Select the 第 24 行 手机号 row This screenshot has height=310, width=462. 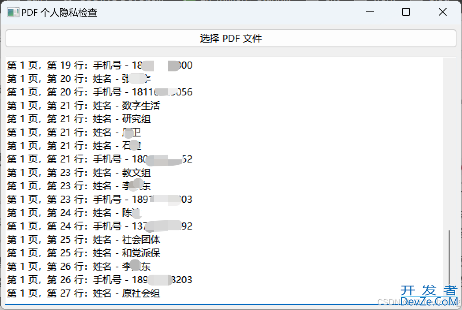(100, 226)
